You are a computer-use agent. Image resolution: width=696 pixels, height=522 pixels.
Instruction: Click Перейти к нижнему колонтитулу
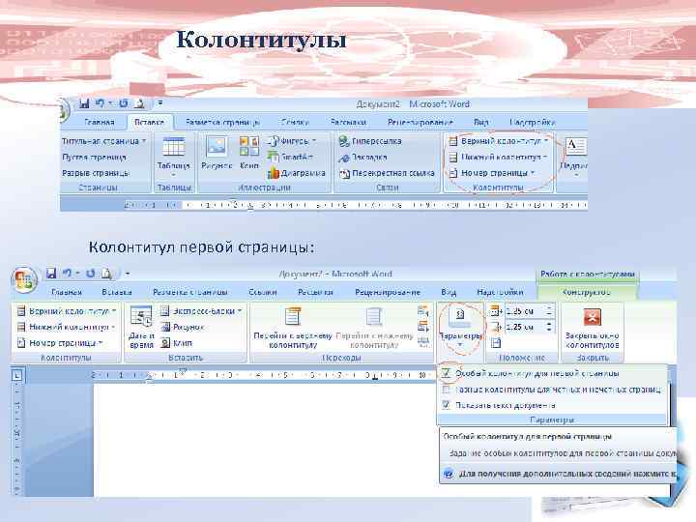(x=374, y=328)
